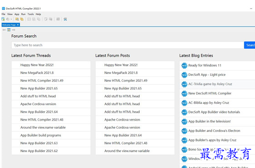
Task: Open App Builder build programs thread
Action: tap(51, 135)
